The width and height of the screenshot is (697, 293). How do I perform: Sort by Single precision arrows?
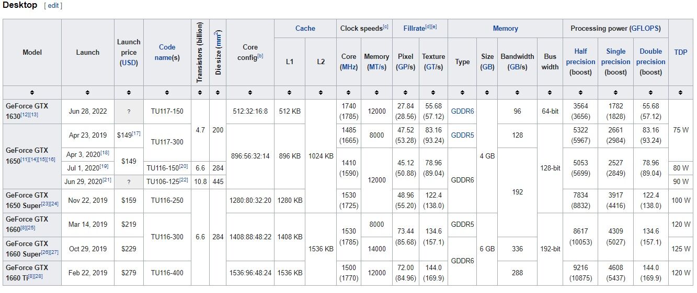pos(615,93)
